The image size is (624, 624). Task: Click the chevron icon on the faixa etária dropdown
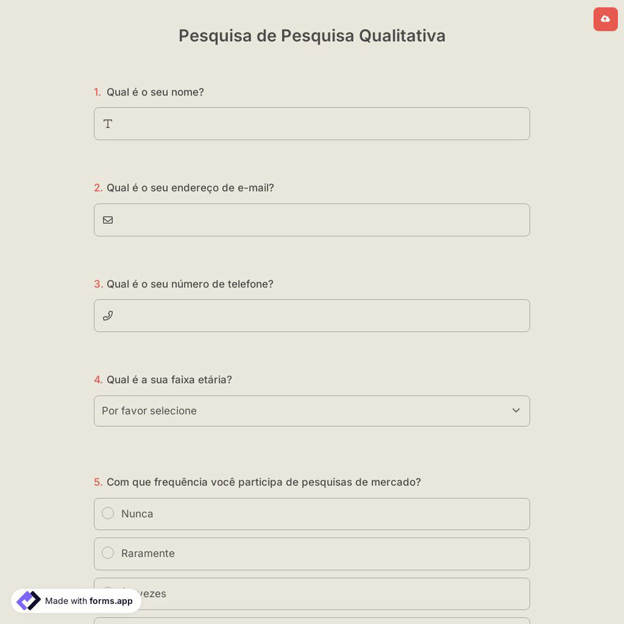516,411
